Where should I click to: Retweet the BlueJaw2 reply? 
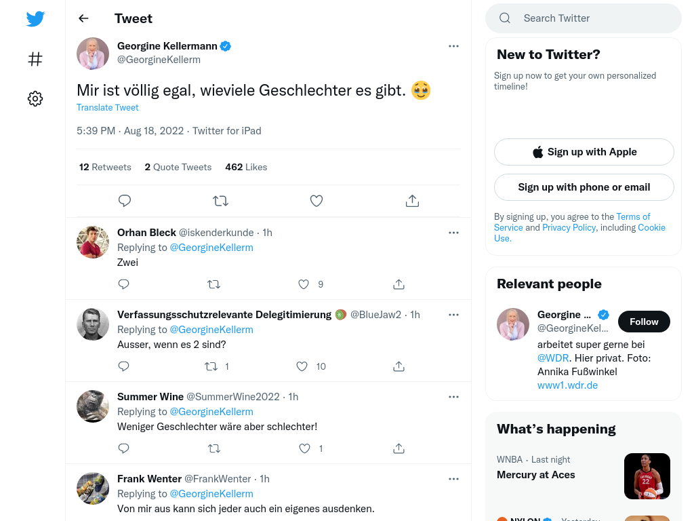point(211,366)
